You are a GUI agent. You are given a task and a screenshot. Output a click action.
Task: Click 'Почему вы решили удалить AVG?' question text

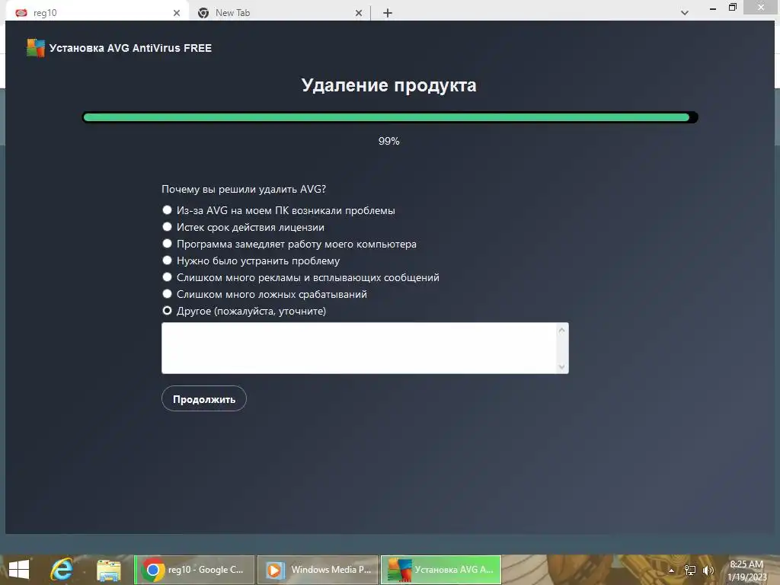click(x=244, y=189)
